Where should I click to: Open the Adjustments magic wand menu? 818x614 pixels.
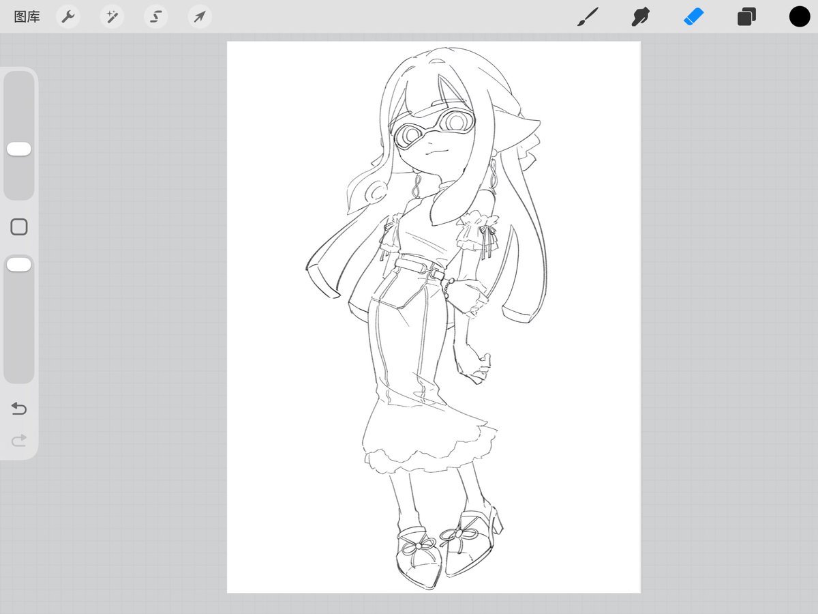112,17
